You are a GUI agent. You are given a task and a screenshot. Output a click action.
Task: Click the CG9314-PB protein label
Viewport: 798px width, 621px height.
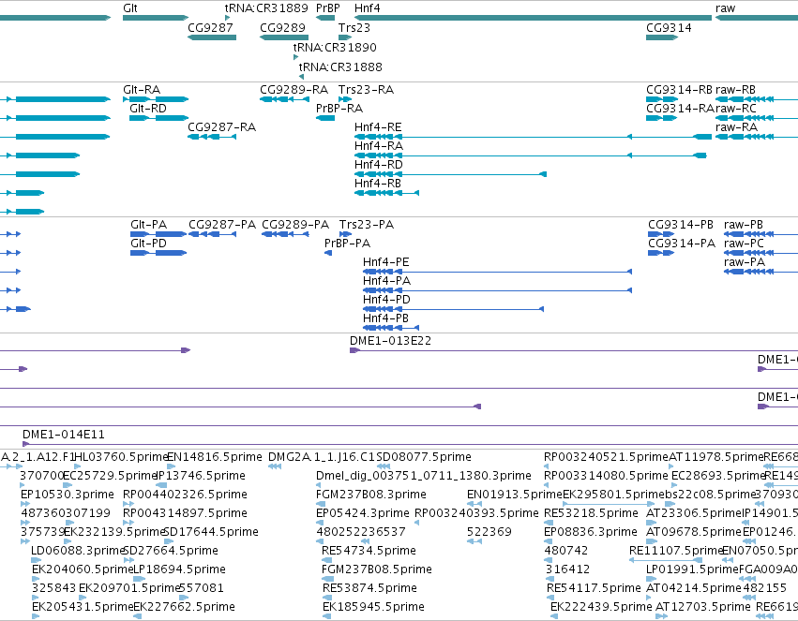681,225
